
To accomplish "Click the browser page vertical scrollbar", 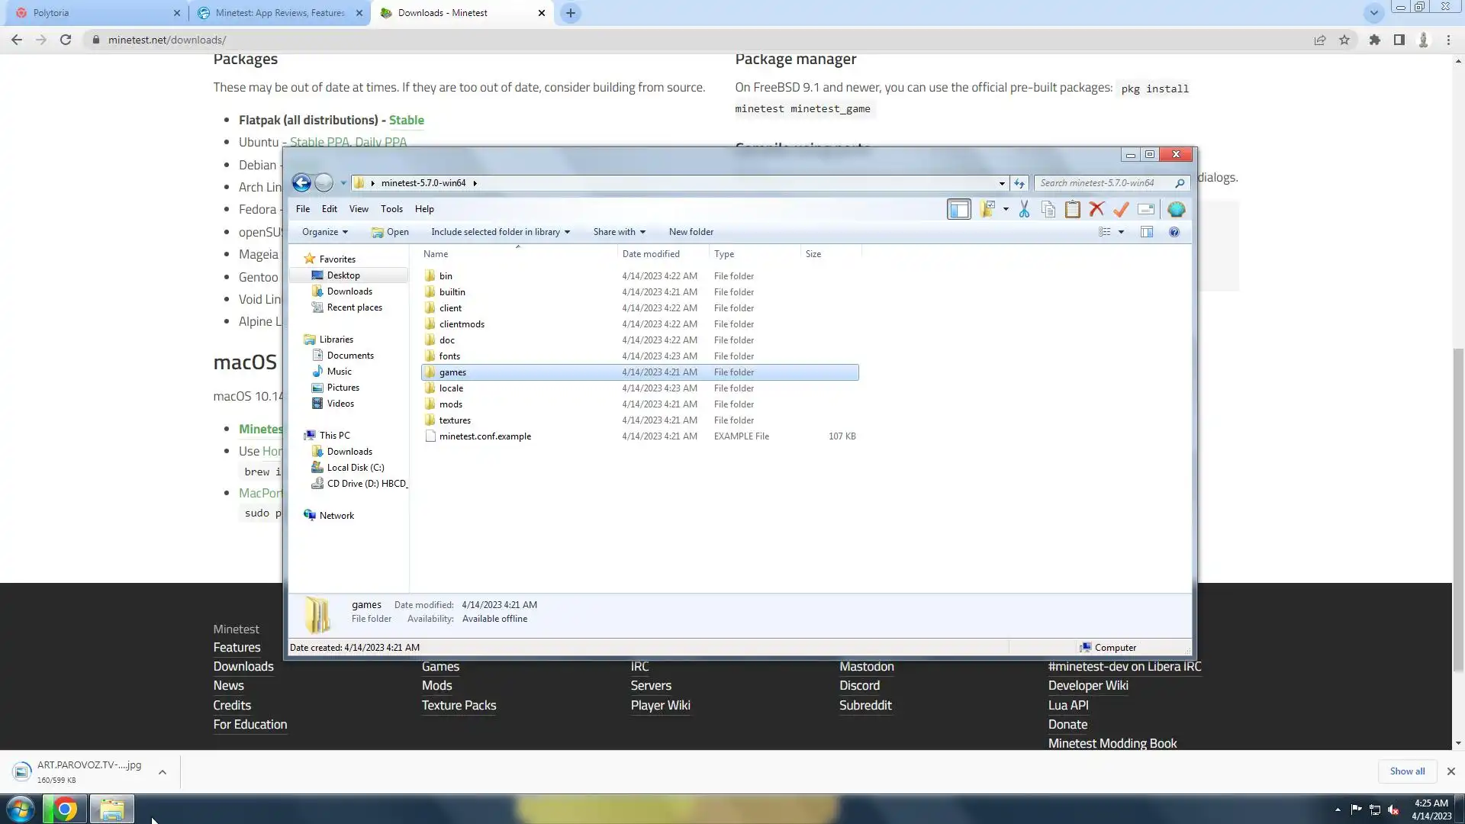I will pyautogui.click(x=1458, y=509).
